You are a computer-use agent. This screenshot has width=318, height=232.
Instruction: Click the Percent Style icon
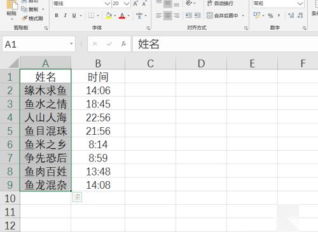pyautogui.click(x=270, y=15)
